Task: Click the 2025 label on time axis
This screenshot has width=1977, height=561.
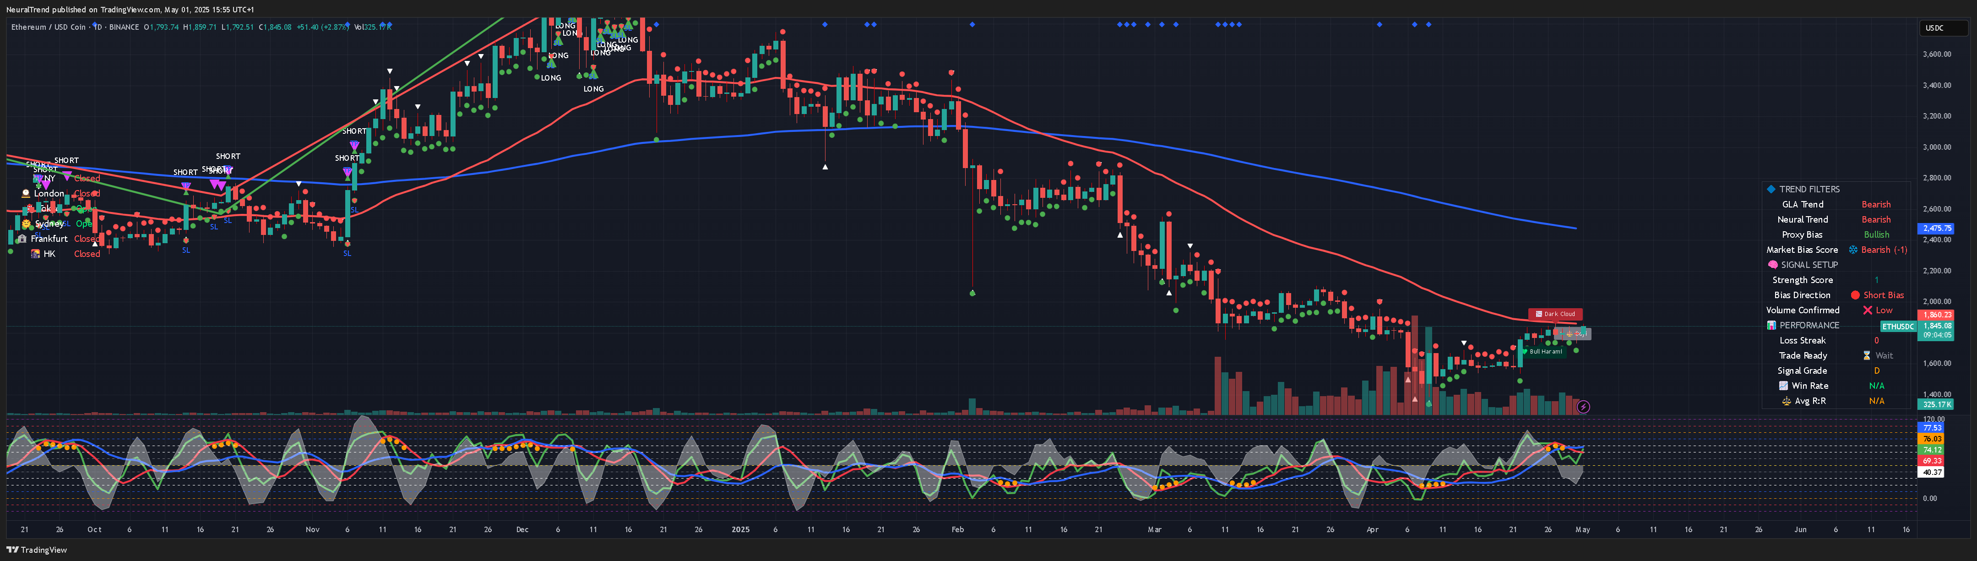Action: coord(740,529)
